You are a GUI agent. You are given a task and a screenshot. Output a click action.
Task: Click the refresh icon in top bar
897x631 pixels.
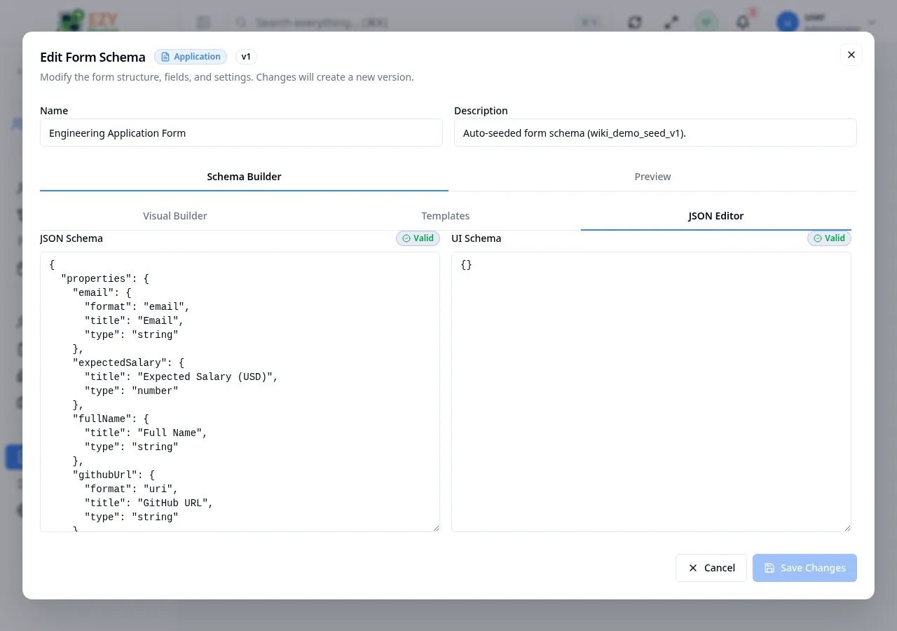point(635,22)
